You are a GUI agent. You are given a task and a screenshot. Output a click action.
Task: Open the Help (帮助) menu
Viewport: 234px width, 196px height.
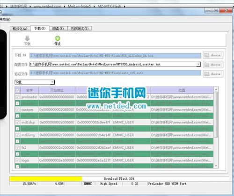point(5,19)
